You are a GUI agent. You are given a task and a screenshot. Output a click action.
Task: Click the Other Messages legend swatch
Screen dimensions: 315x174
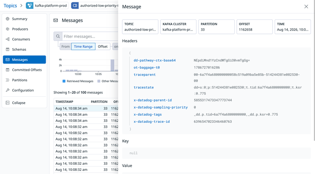tap(99, 81)
